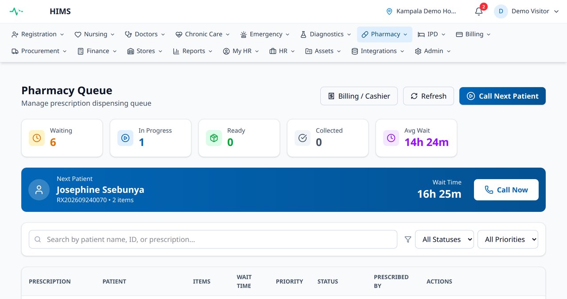The image size is (567, 299).
Task: Open the All Statuses filter dropdown
Action: point(444,239)
